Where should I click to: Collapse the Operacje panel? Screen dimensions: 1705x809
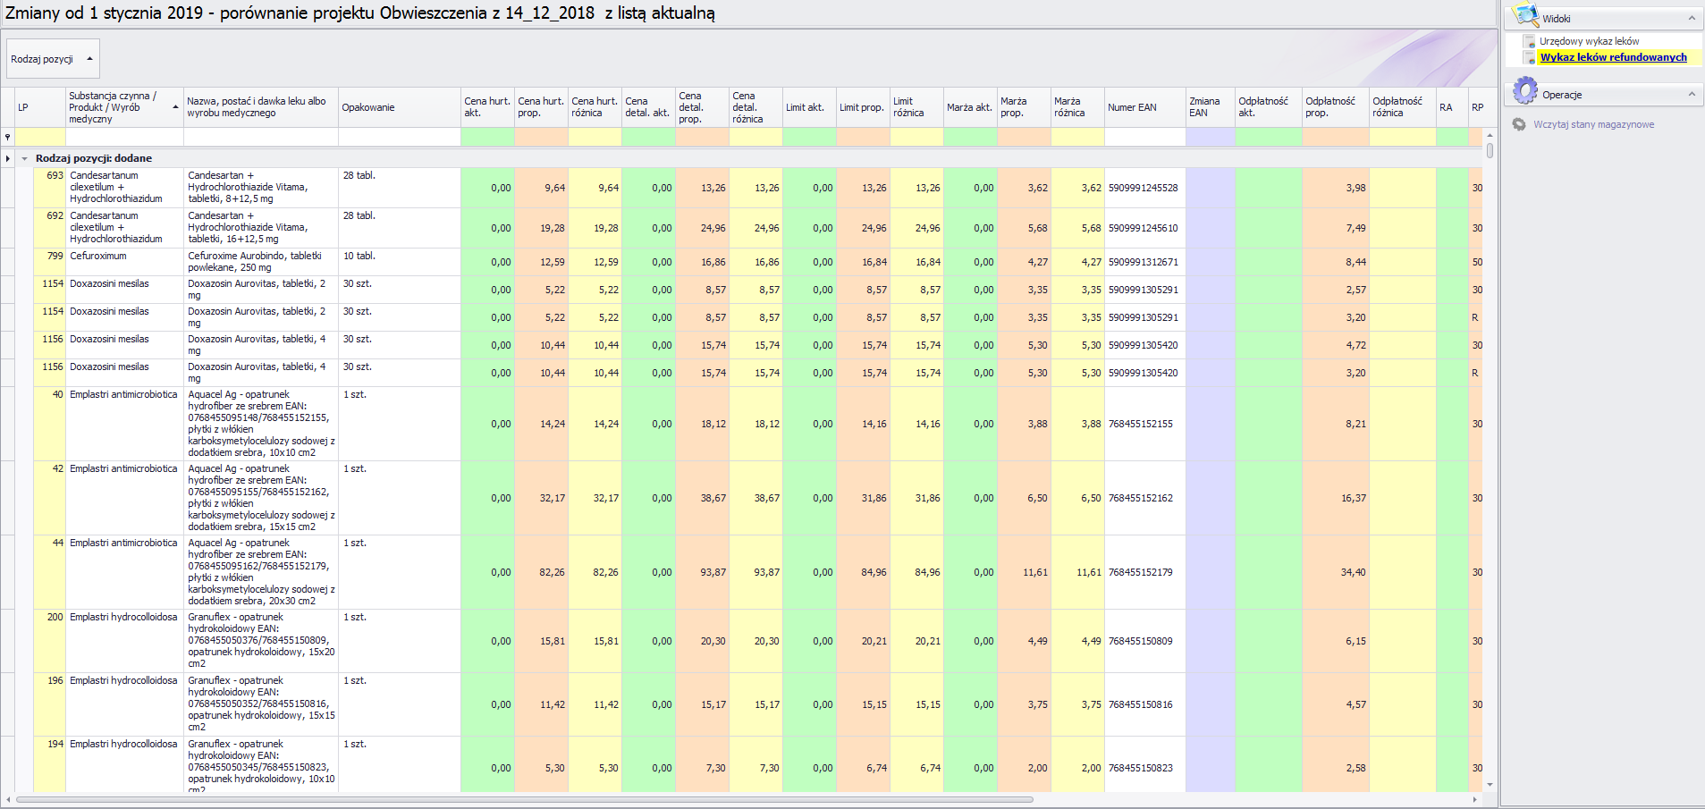point(1692,94)
